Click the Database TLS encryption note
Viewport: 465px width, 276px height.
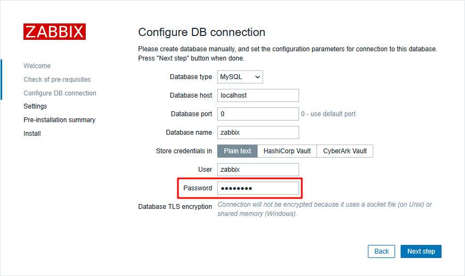click(324, 209)
